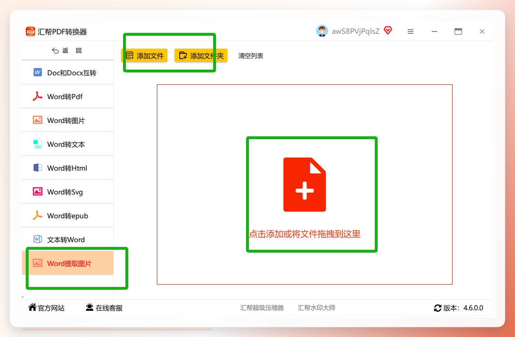This screenshot has height=337, width=515.
Task: Minimize the 汇帮PDF转换器 window
Action: tap(434, 31)
